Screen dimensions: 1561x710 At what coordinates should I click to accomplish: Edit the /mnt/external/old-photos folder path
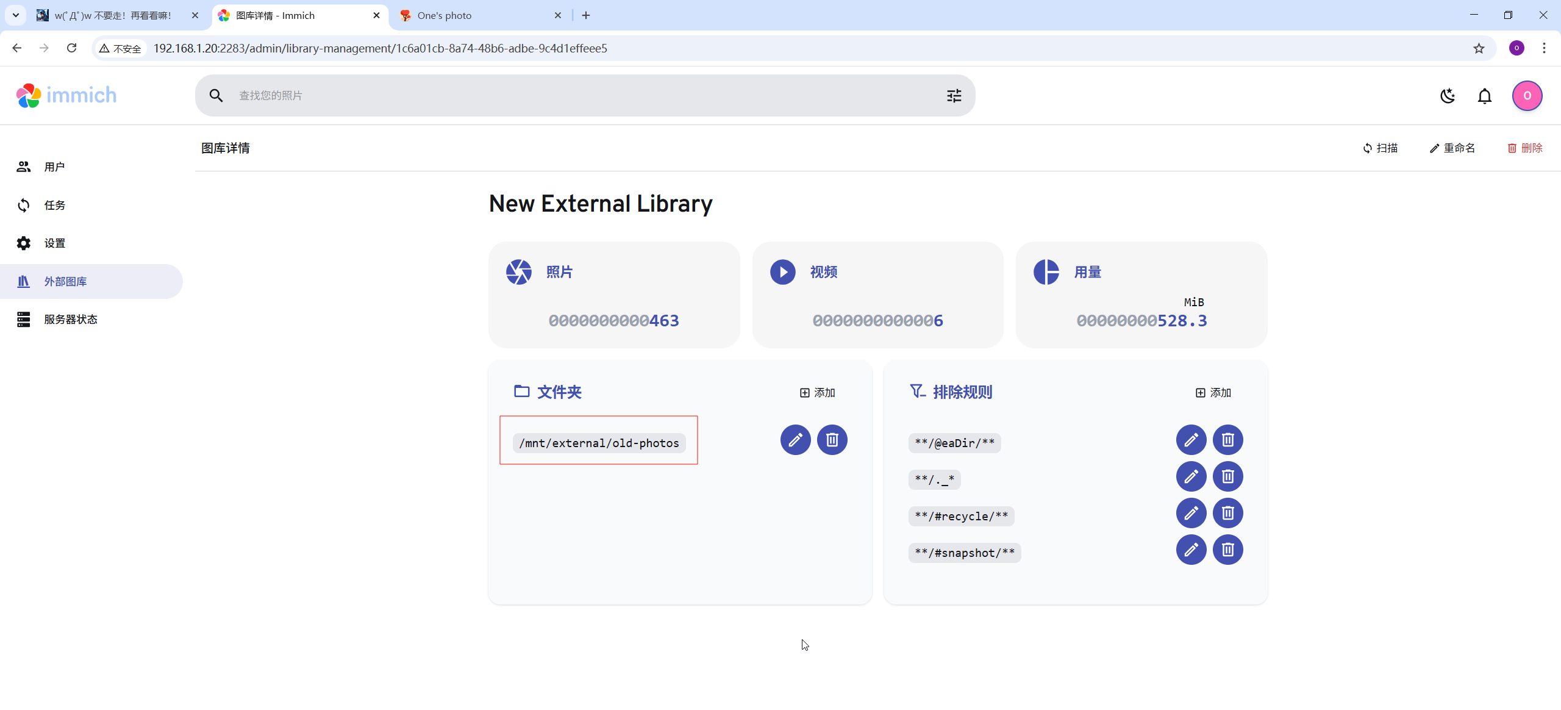pos(795,440)
